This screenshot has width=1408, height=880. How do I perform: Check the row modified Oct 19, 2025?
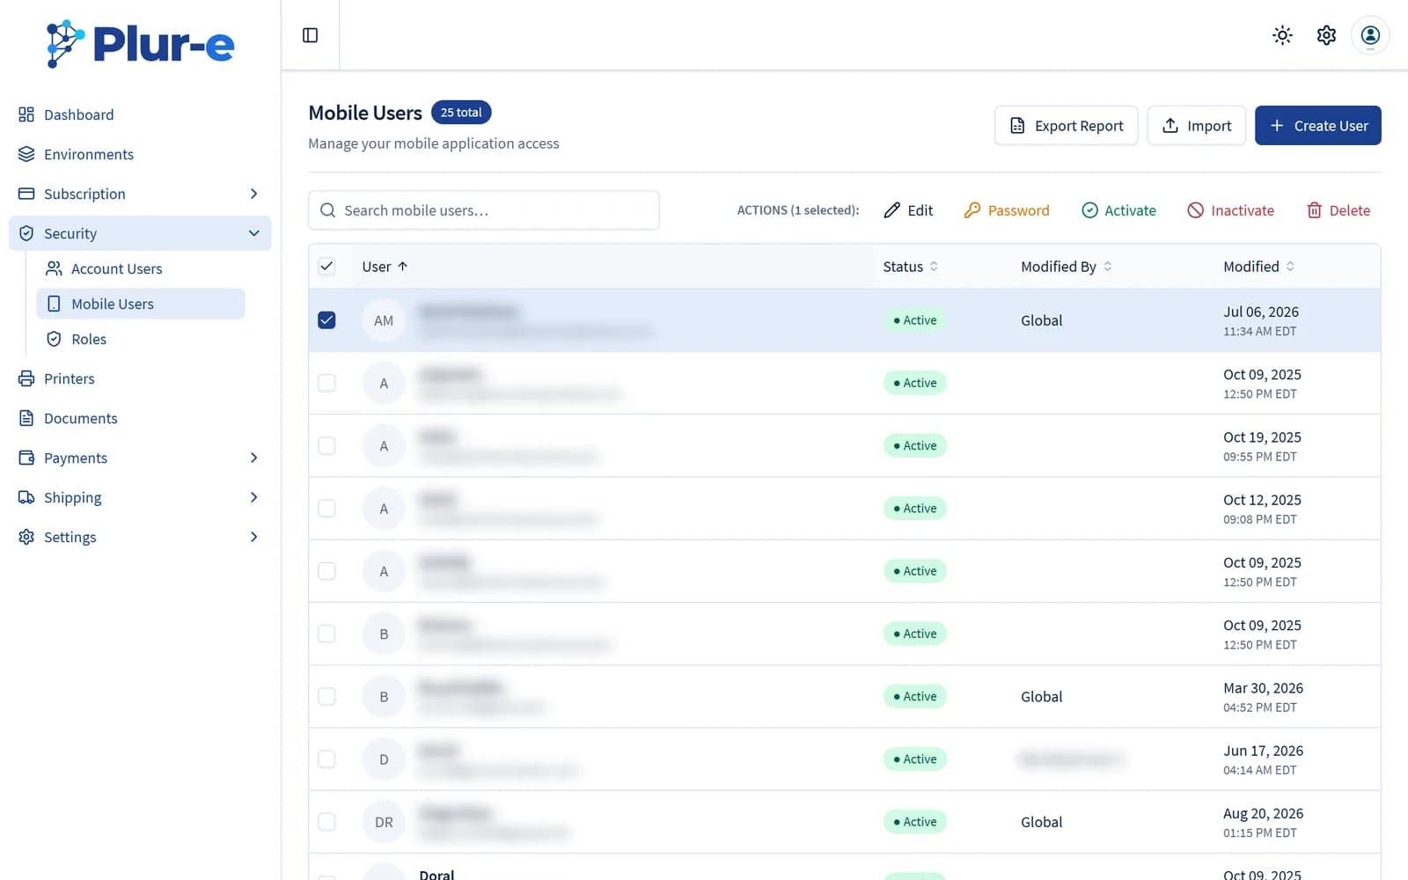click(x=326, y=445)
